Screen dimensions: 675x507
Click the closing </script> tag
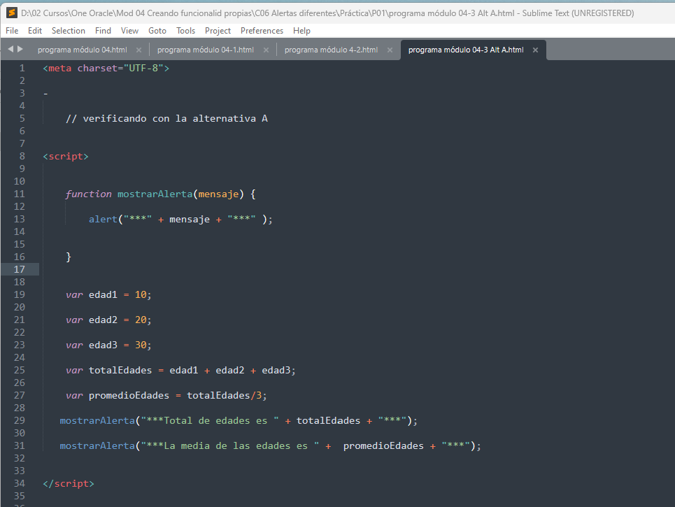point(69,484)
